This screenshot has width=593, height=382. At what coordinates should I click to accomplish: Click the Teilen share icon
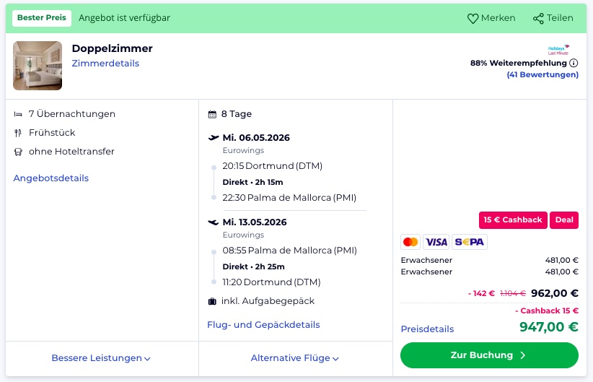(538, 18)
